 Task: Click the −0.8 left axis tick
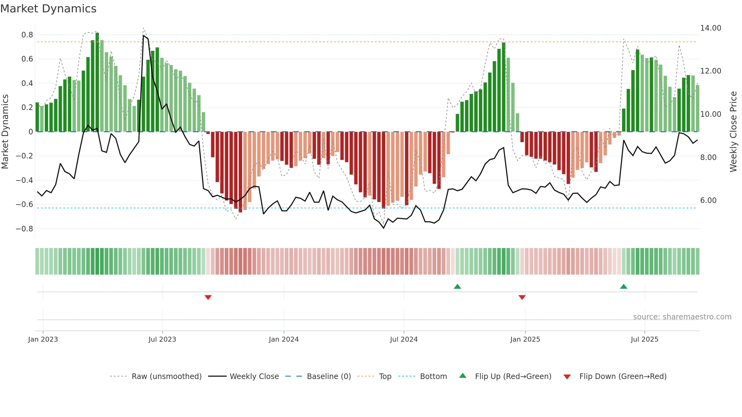coord(24,229)
